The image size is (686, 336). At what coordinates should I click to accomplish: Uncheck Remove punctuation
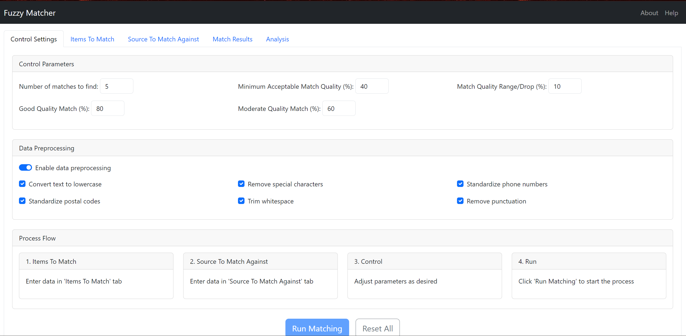(460, 201)
